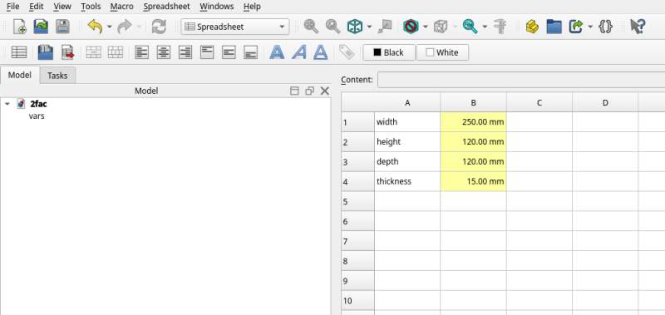Align cell text to the top

coord(207,52)
